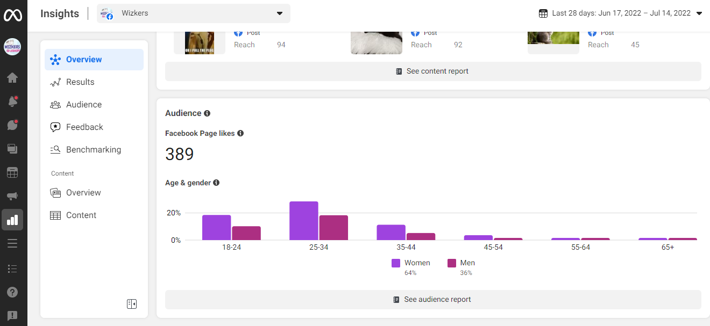Open the Benchmarking menu item
The image size is (710, 326).
pos(94,150)
